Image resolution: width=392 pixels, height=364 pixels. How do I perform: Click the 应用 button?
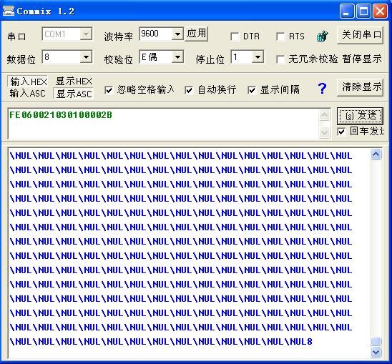(197, 34)
